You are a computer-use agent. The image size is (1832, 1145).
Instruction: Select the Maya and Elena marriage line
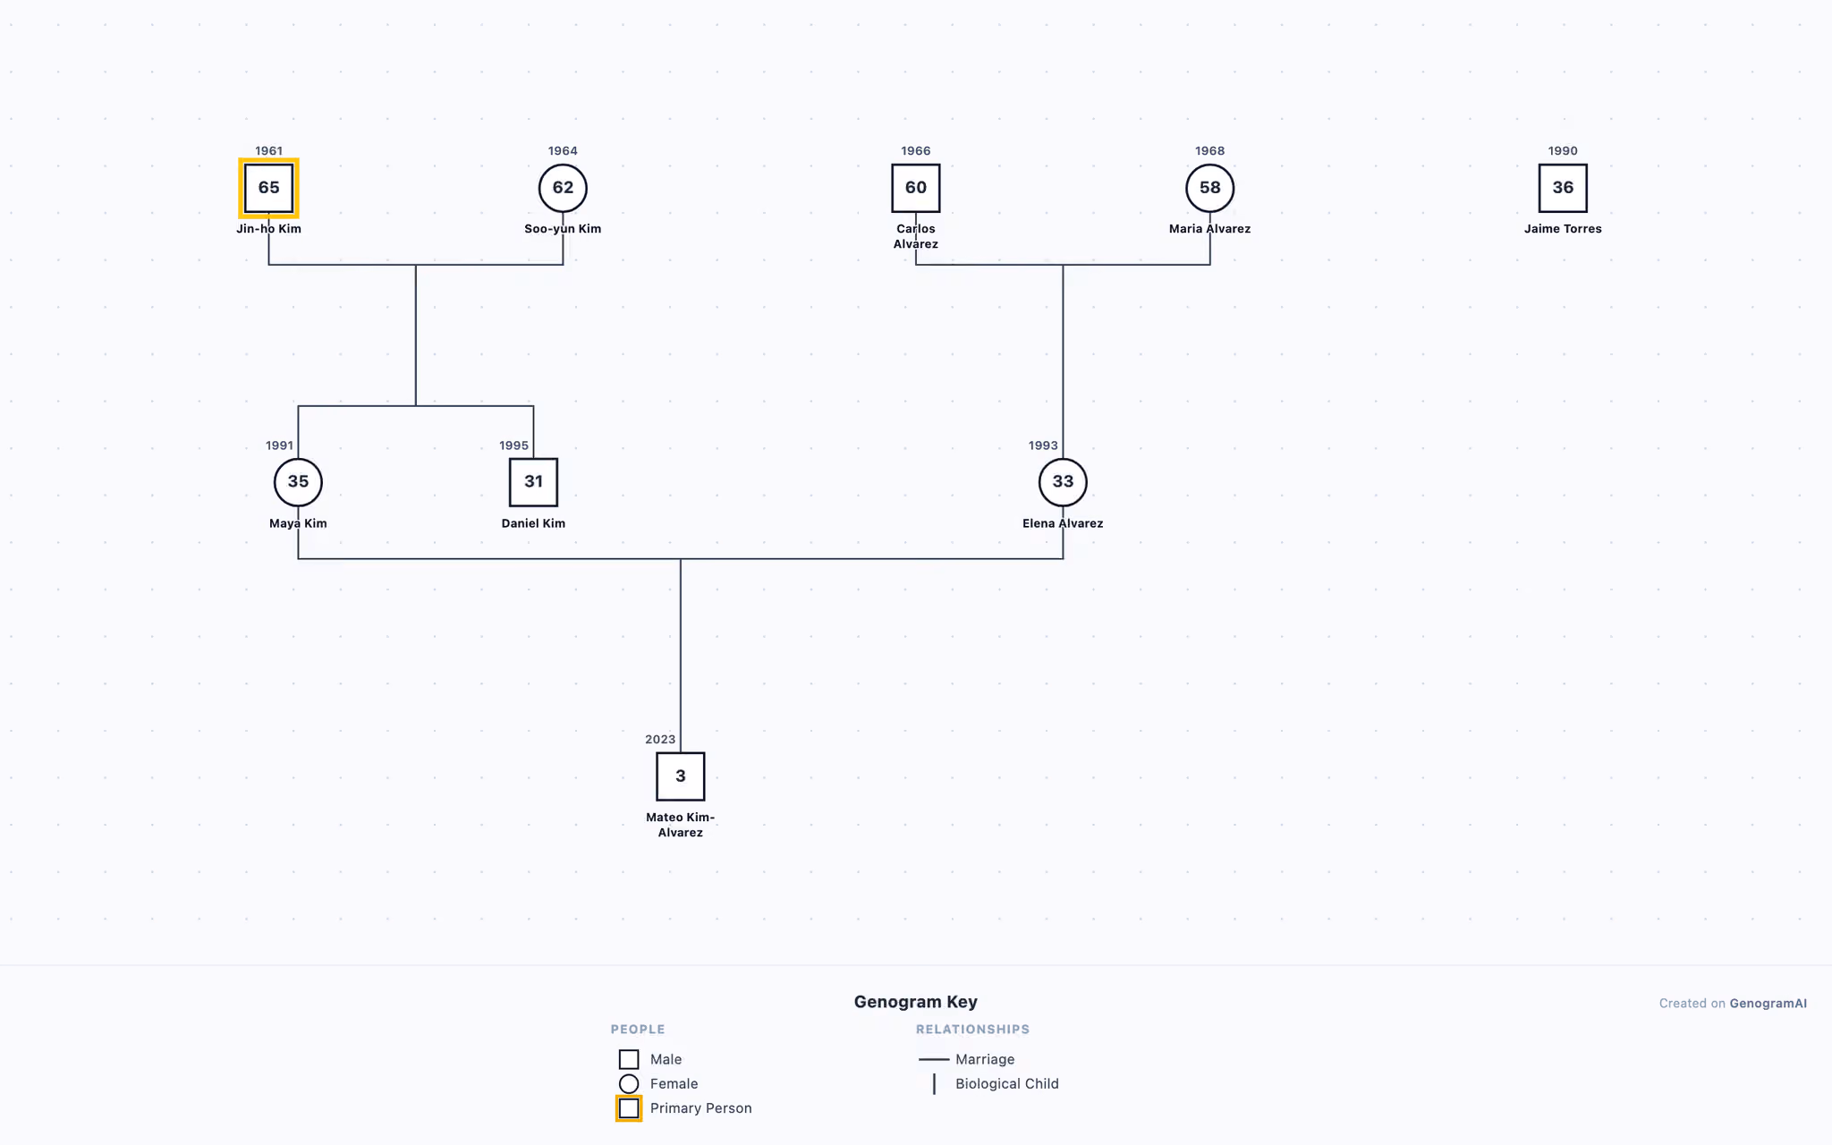tap(681, 559)
